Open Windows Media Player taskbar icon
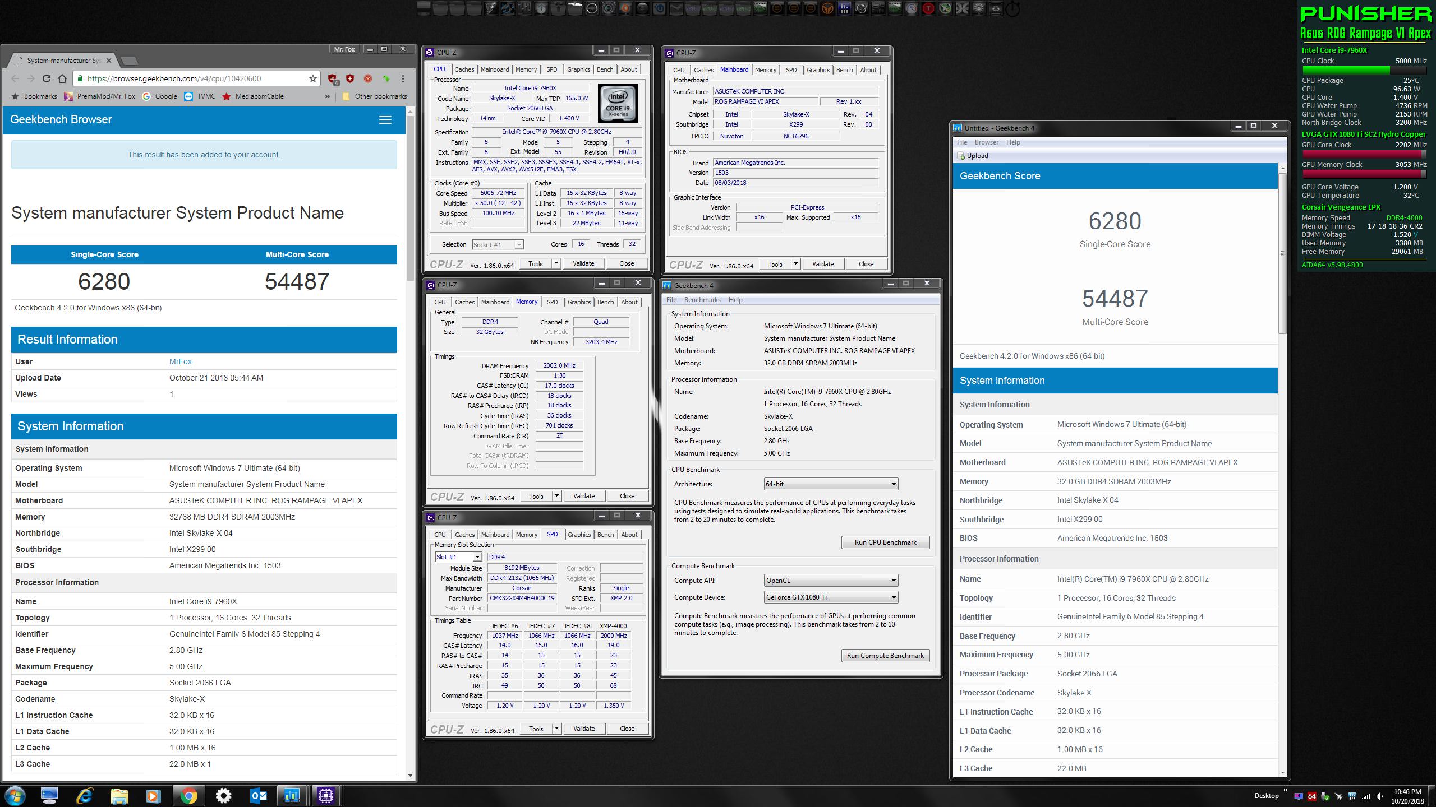 click(153, 795)
